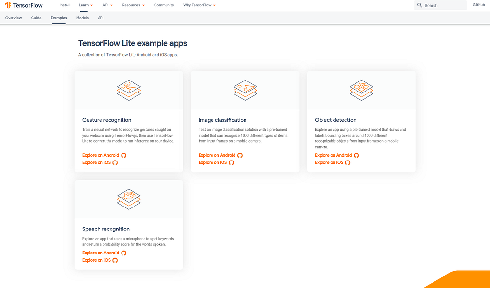The width and height of the screenshot is (490, 288).
Task: Click the Image classification card title
Action: pos(223,120)
